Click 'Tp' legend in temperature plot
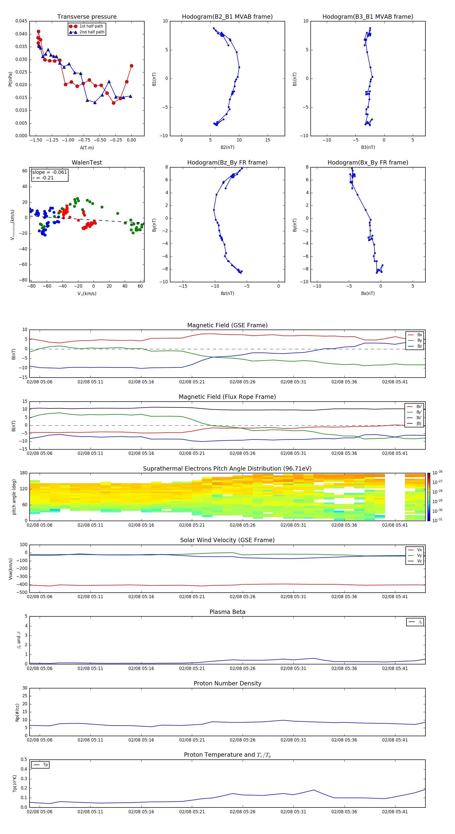The width and height of the screenshot is (455, 834). click(x=40, y=765)
